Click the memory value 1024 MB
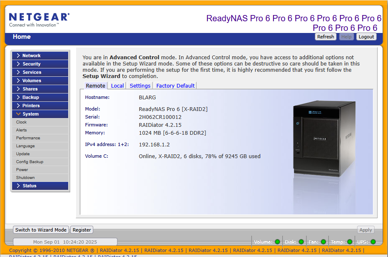 click(x=173, y=133)
